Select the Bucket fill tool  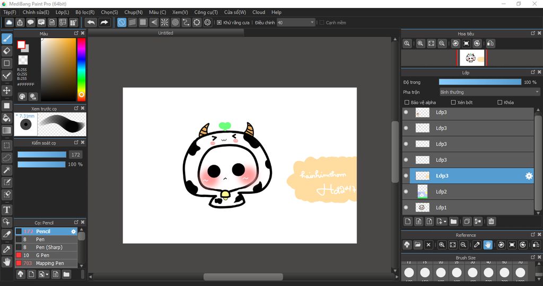point(6,118)
